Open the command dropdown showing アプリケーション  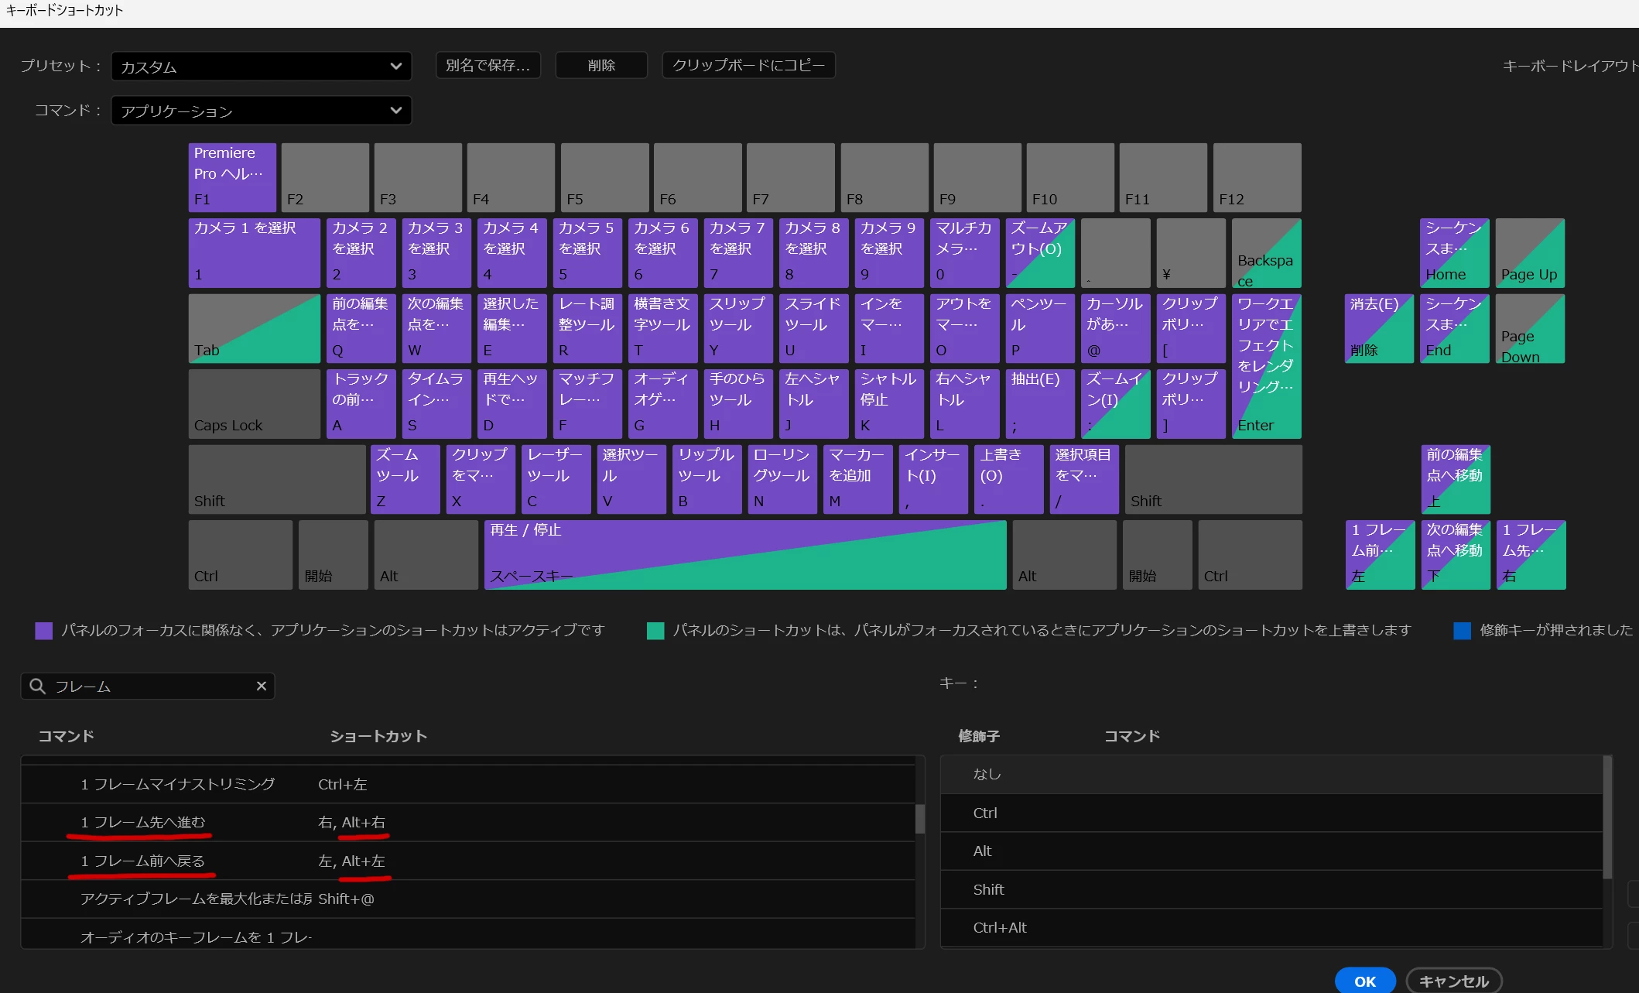point(261,111)
